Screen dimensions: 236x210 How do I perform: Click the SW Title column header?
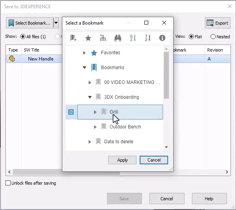point(32,50)
